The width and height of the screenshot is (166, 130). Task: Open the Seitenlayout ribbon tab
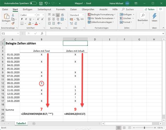[44, 9]
